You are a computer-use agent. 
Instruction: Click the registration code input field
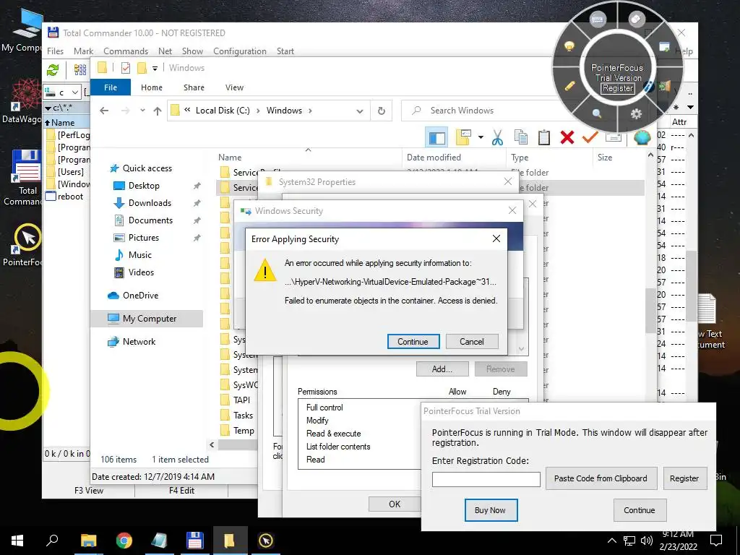[x=486, y=480]
